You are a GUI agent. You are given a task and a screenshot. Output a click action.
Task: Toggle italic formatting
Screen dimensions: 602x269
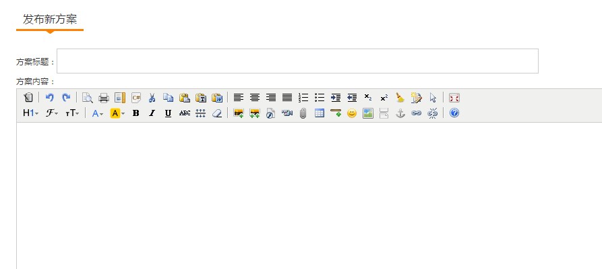coord(152,113)
